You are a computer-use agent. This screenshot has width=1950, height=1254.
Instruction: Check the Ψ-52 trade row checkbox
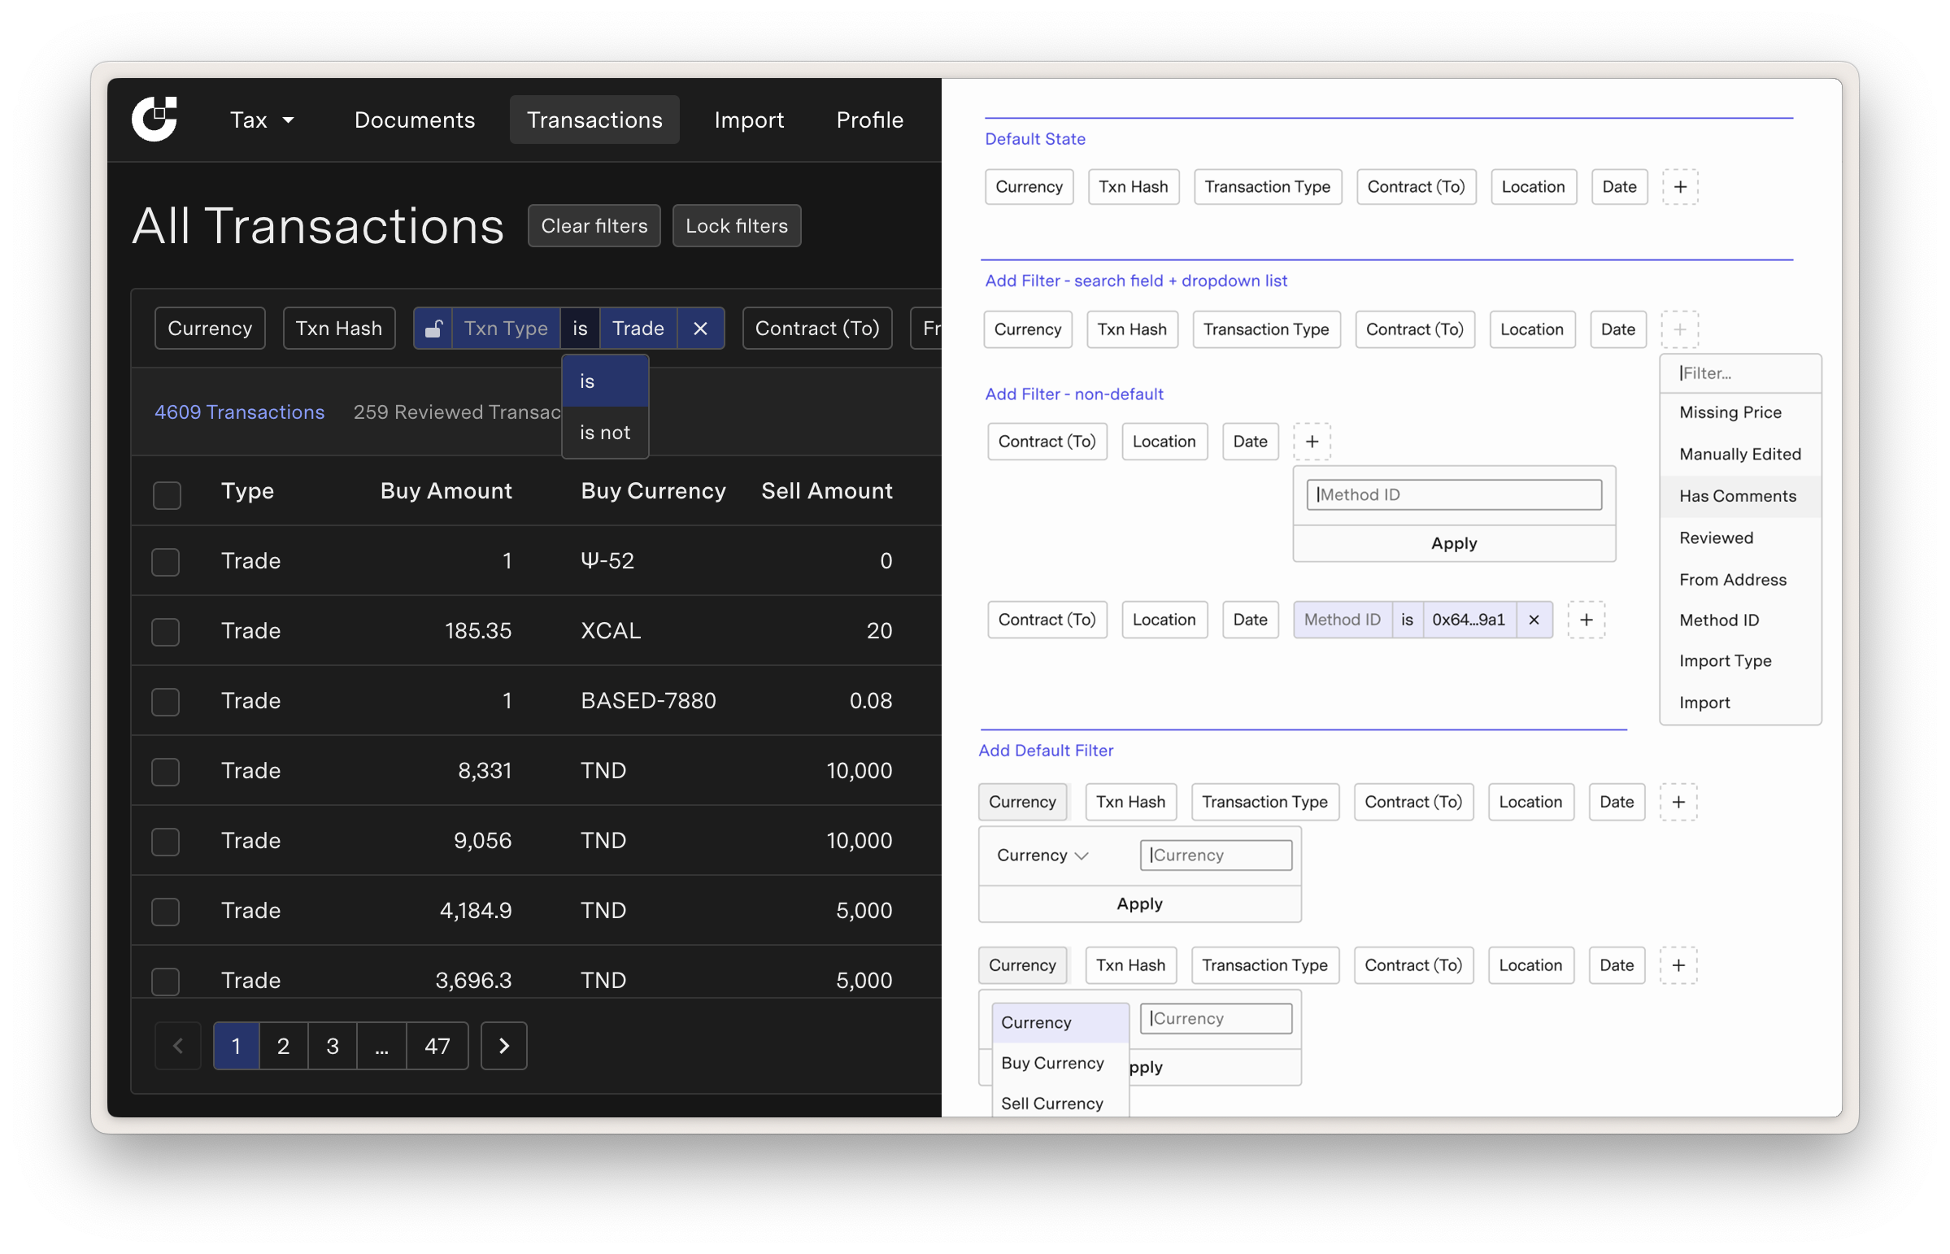pos(166,563)
